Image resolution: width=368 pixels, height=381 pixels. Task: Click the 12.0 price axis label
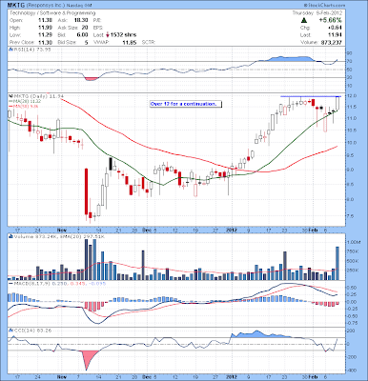pos(351,96)
